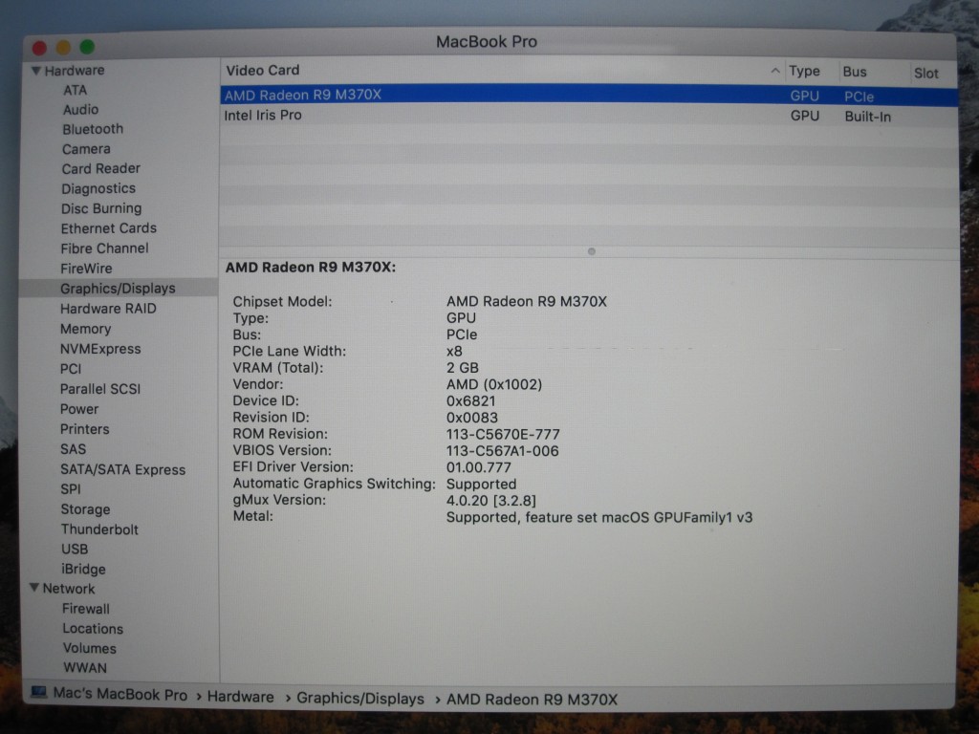
Task: Click AMD Radeon R9 M370X in path bar
Action: (532, 700)
